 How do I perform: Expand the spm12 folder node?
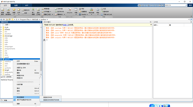pyautogui.click(x=1, y=59)
